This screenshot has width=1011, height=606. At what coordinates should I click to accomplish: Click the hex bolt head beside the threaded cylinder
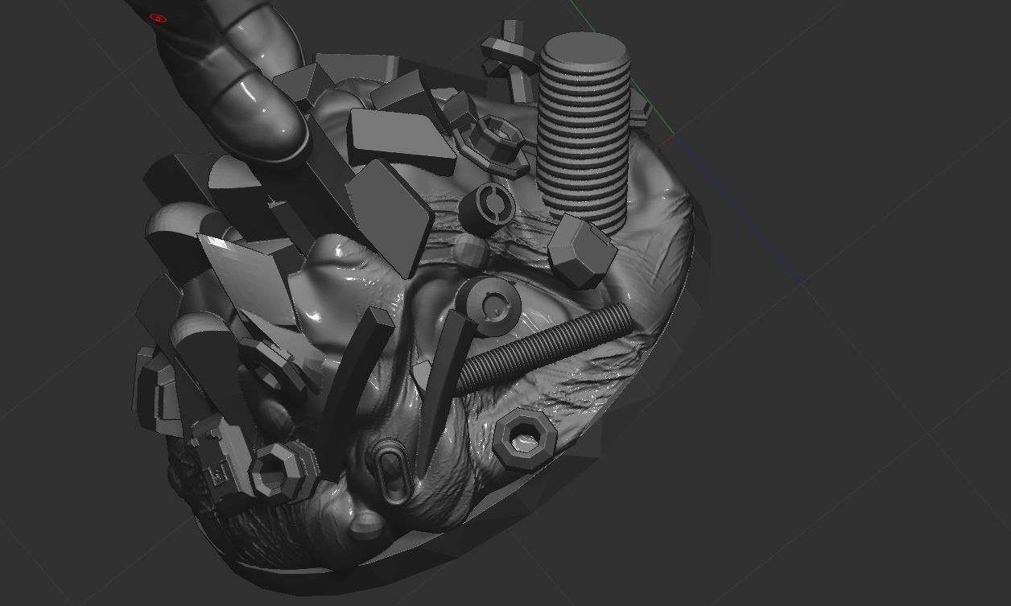pyautogui.click(x=581, y=250)
